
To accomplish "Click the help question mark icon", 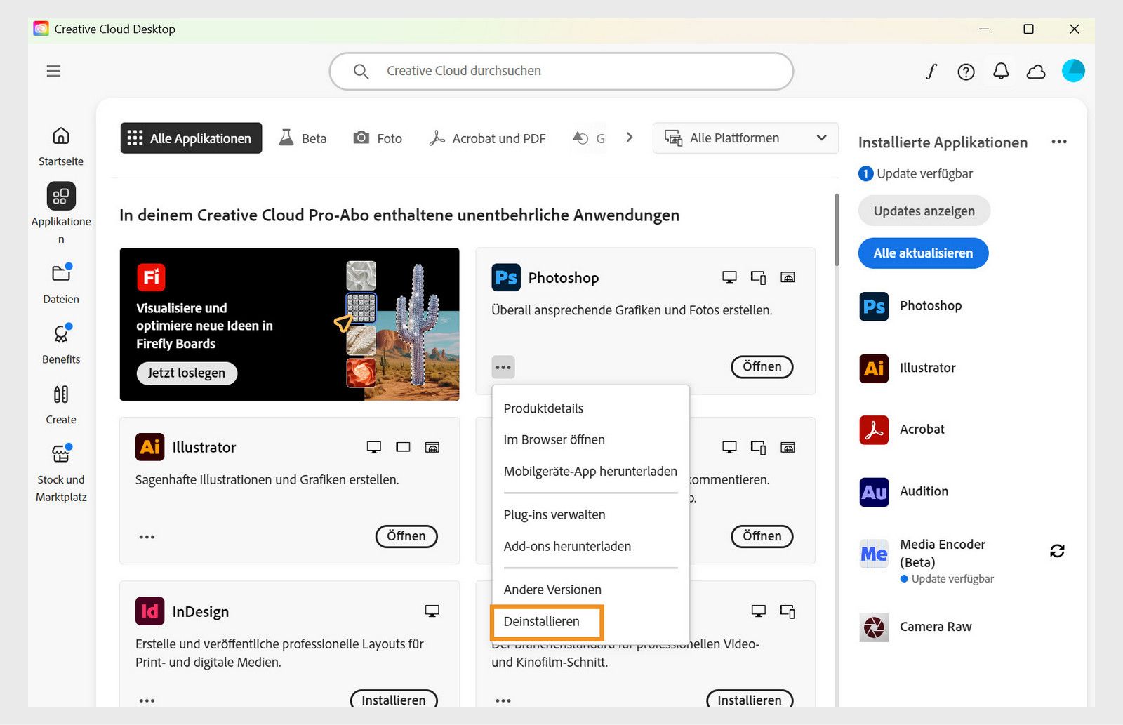I will pyautogui.click(x=966, y=71).
